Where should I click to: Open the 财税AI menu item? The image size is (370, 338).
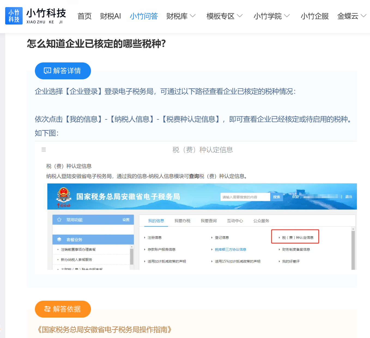point(110,16)
